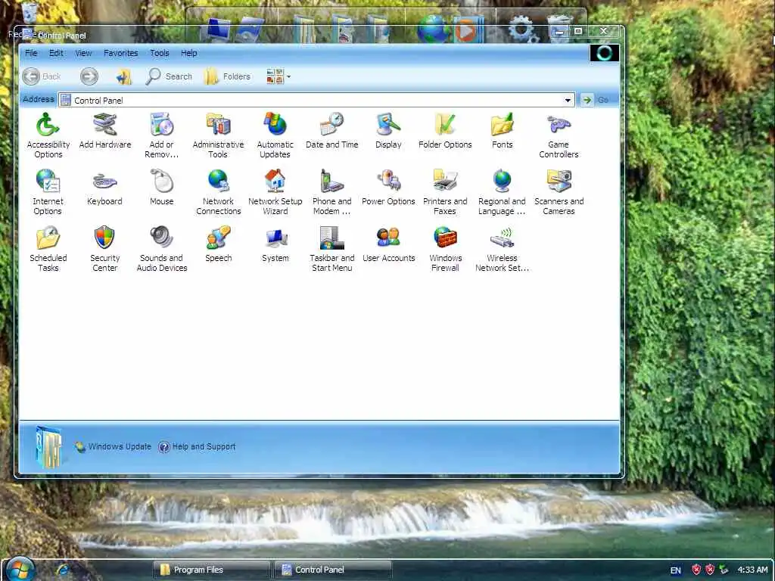Screen dimensions: 775x581
Task: Open Security Center
Action: pos(104,248)
